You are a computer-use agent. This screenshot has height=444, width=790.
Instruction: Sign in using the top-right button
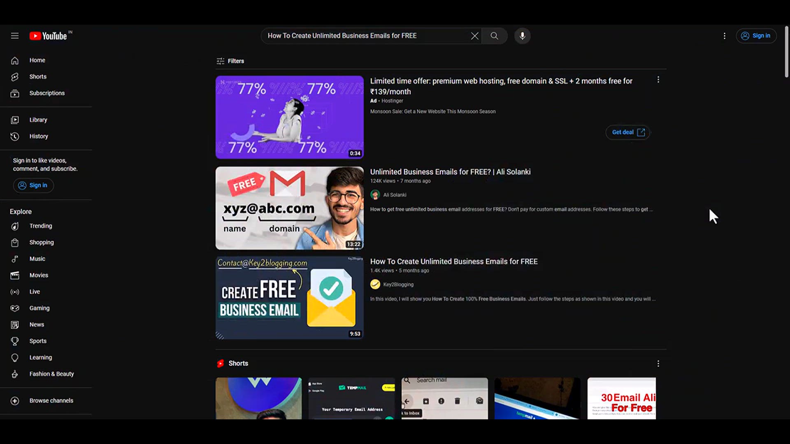coord(756,36)
